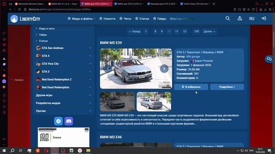Open the BMW M3 E46 title link
The image size is (275, 154).
coord(111,137)
